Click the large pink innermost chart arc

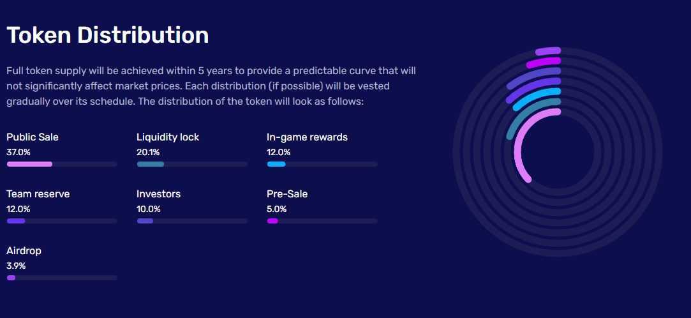click(518, 150)
